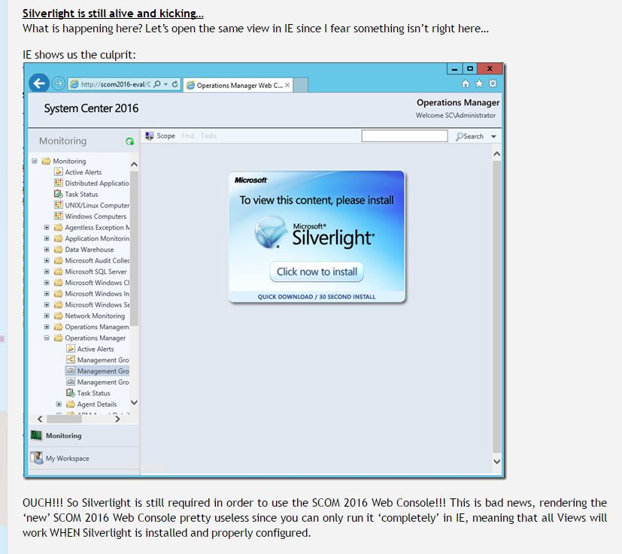The width and height of the screenshot is (622, 554).
Task: Expand Application Monitoring folder
Action: [47, 238]
